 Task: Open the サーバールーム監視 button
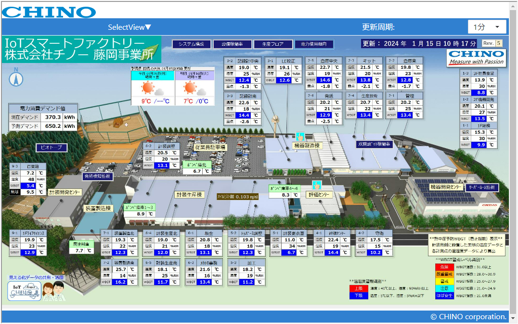pyautogui.click(x=482, y=187)
